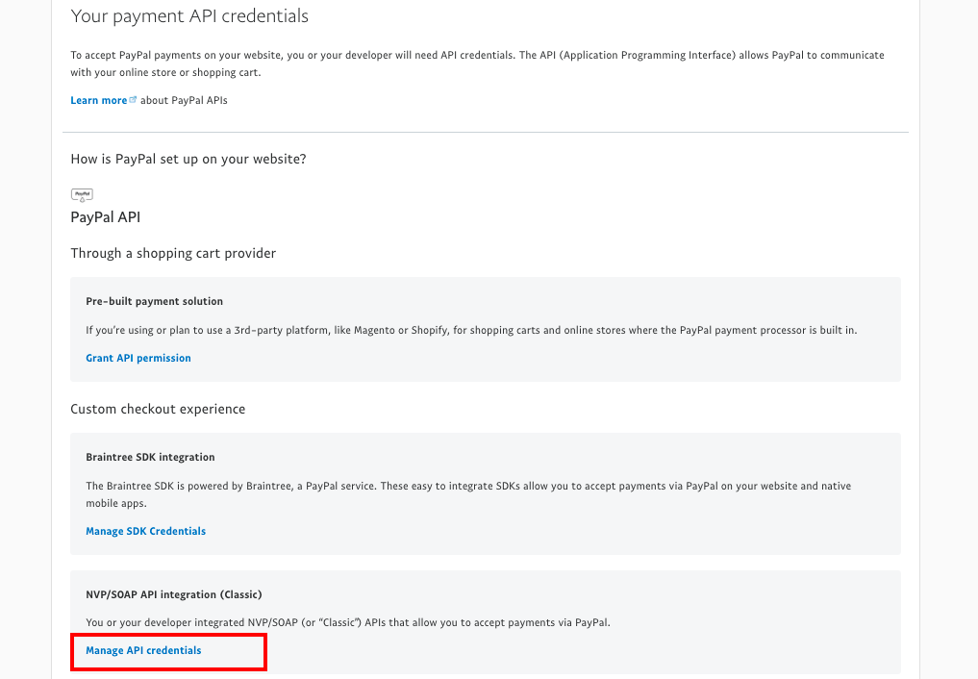Click the 'about PayPal APIs' text
Screen dimensions: 978x679
pos(184,100)
